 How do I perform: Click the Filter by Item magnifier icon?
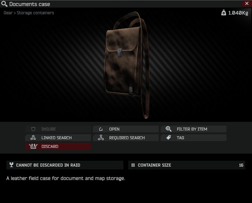[x=169, y=129]
